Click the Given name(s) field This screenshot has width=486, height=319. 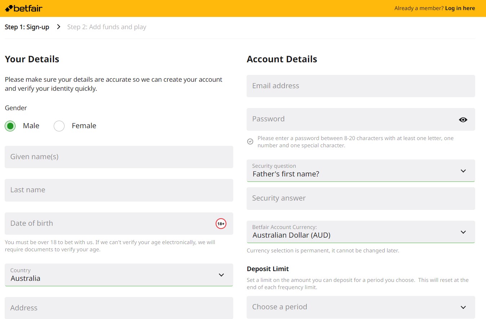tap(119, 157)
